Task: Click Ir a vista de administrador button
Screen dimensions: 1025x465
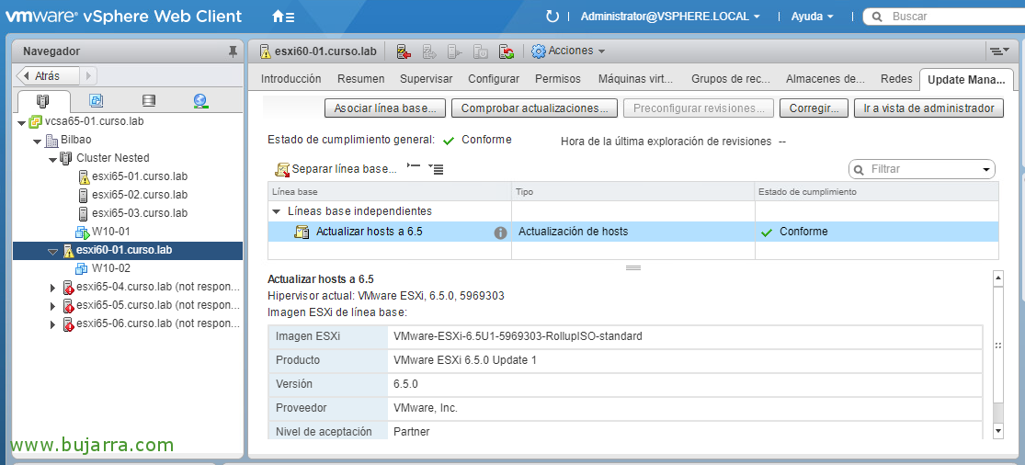Action: click(928, 108)
